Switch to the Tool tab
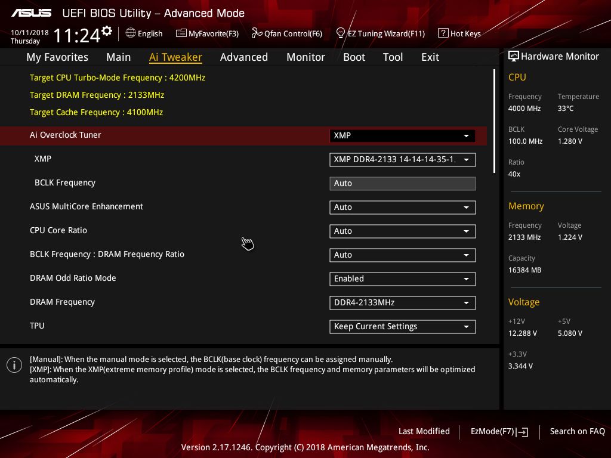This screenshot has width=611, height=458. pos(393,57)
